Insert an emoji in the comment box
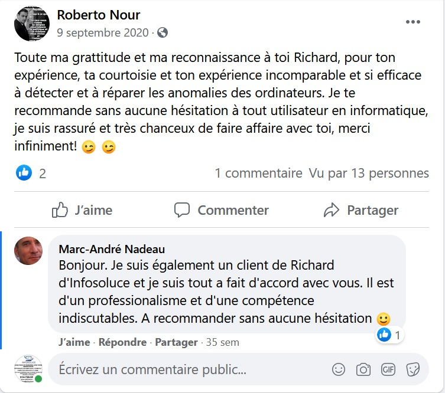 point(339,370)
